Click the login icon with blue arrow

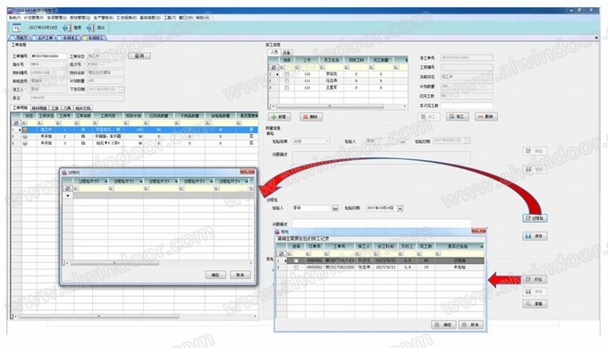click(67, 28)
